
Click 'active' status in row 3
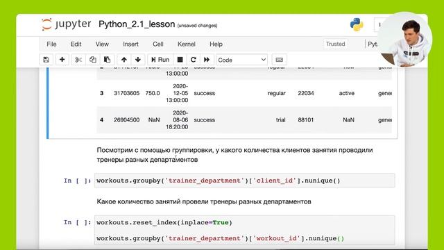347,93
